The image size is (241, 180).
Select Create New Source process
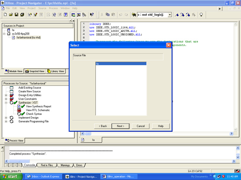point(30,92)
